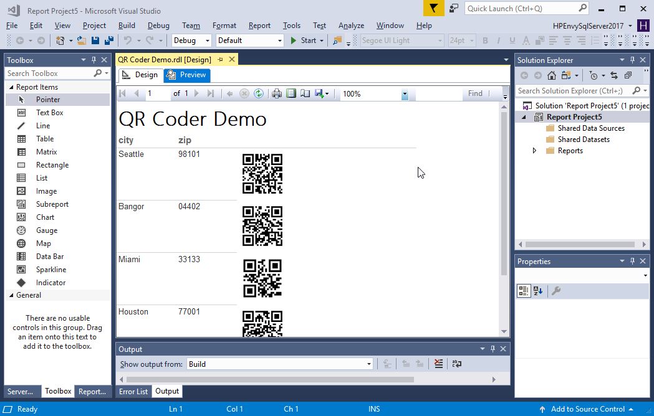Click the feedback notification flag icon
Viewport: 654px width, 416px height.
(434, 9)
